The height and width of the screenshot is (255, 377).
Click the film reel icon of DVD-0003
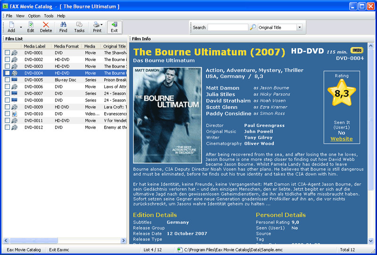click(15, 66)
